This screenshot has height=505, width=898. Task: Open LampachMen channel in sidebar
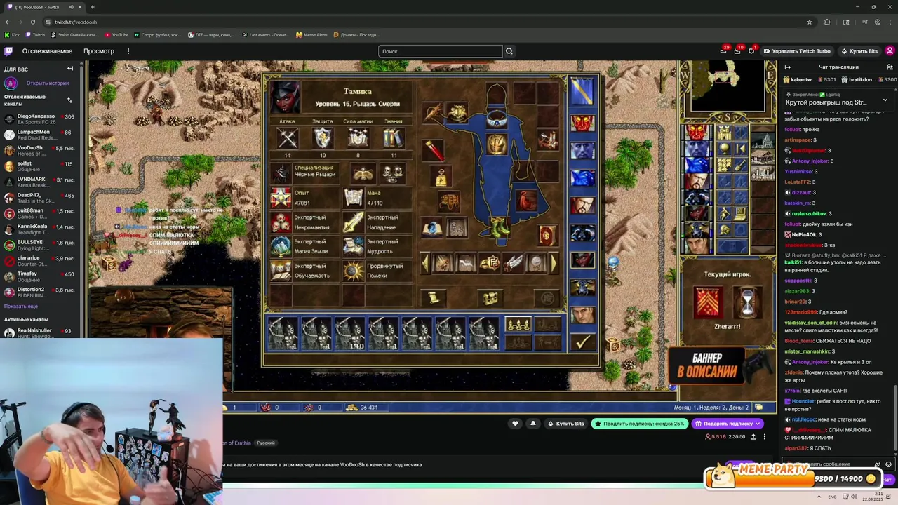click(x=41, y=135)
